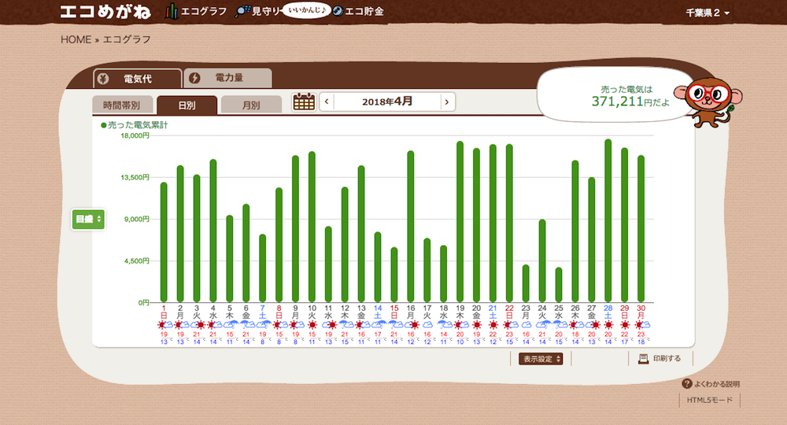Click the 9,000円 axis label
The height and width of the screenshot is (425, 787).
pos(136,220)
